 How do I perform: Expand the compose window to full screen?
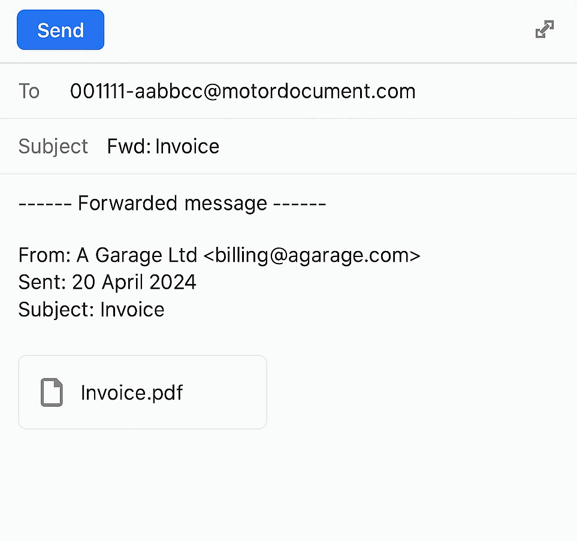tap(544, 29)
